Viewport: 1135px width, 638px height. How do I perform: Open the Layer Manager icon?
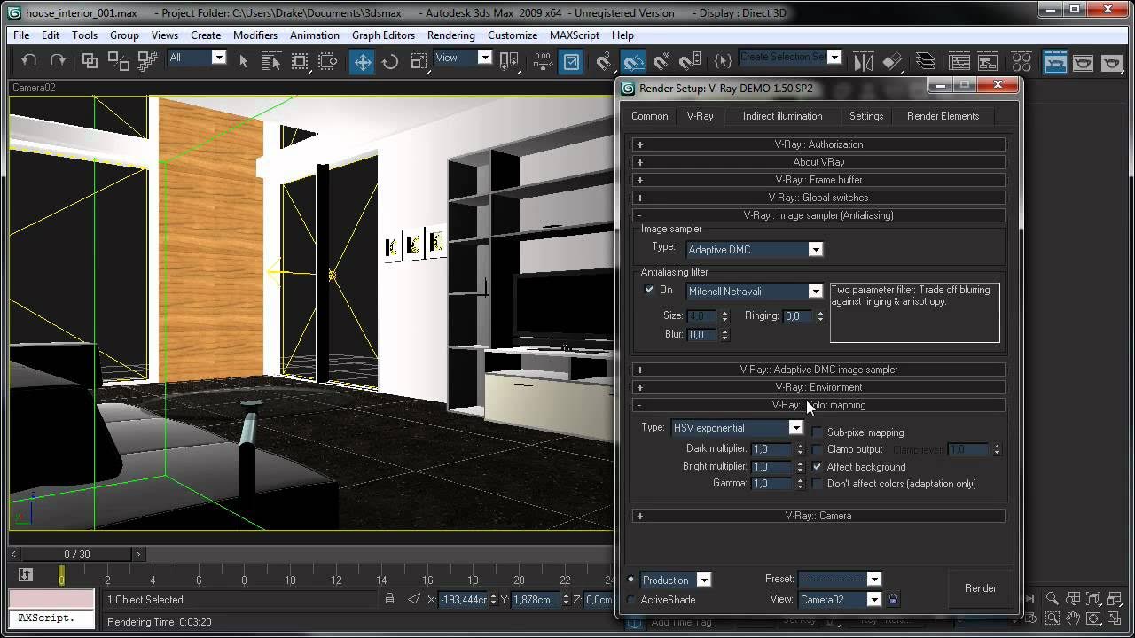point(925,61)
